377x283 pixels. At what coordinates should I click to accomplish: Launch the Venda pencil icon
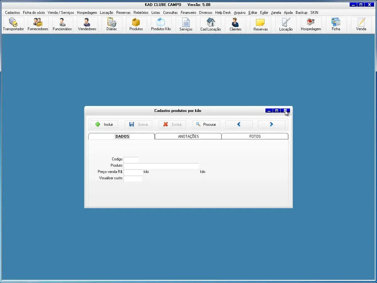tap(361, 25)
